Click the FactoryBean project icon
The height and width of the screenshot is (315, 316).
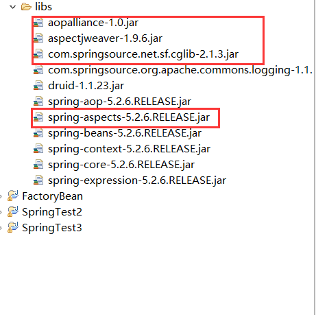(13, 196)
